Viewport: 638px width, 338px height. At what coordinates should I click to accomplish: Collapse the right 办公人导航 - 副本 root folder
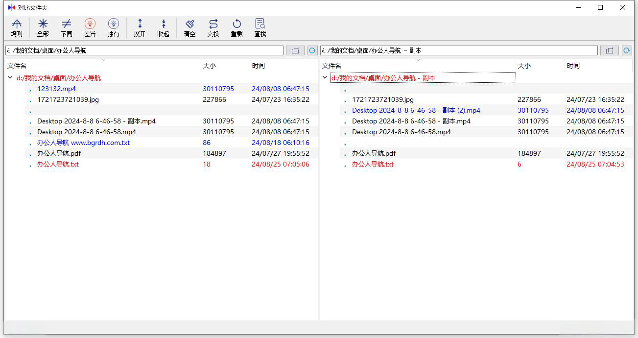coord(325,77)
